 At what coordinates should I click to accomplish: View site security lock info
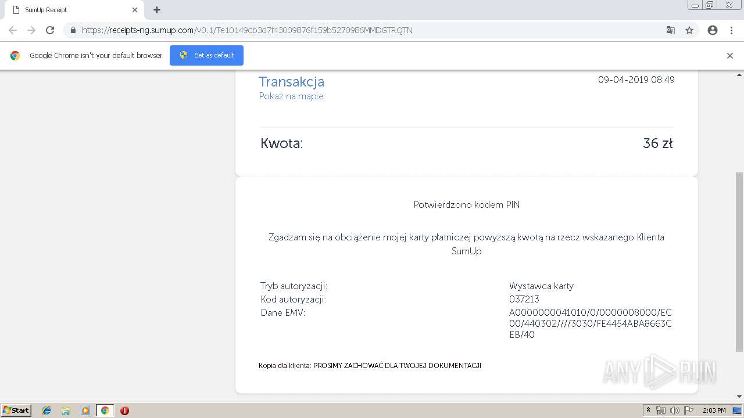73,30
